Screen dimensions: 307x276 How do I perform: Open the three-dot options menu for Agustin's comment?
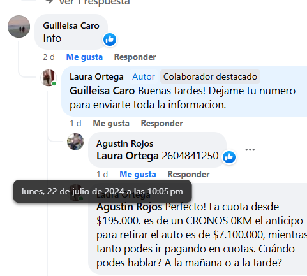pos(250,150)
